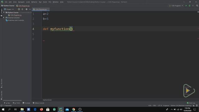
Task: Place cursor on line 1 code a=2
Action: coord(46,14)
